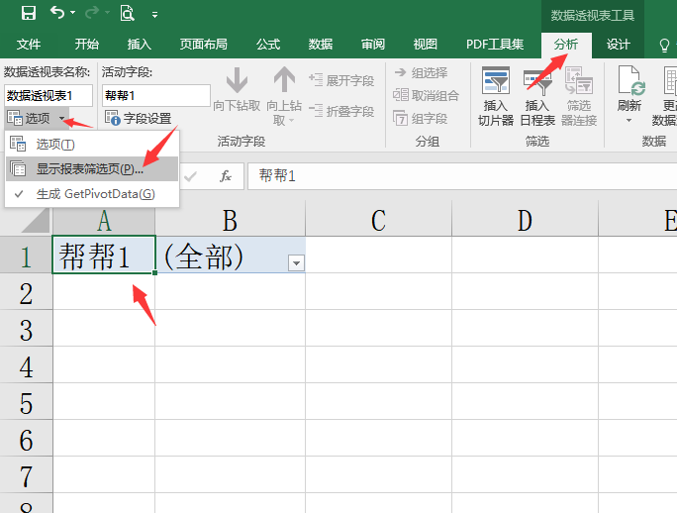Select column B header
This screenshot has height=513, width=677.
click(231, 221)
